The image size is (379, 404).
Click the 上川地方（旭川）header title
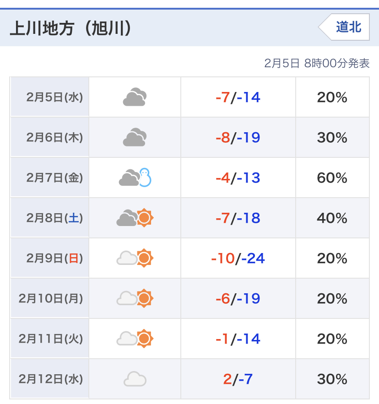(71, 28)
